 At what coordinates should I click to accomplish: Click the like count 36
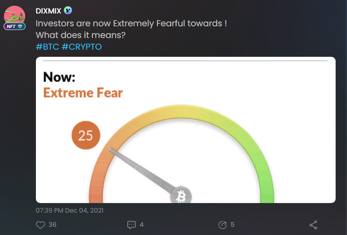tap(52, 225)
